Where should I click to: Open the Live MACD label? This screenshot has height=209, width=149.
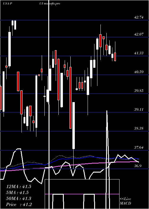[125, 201]
